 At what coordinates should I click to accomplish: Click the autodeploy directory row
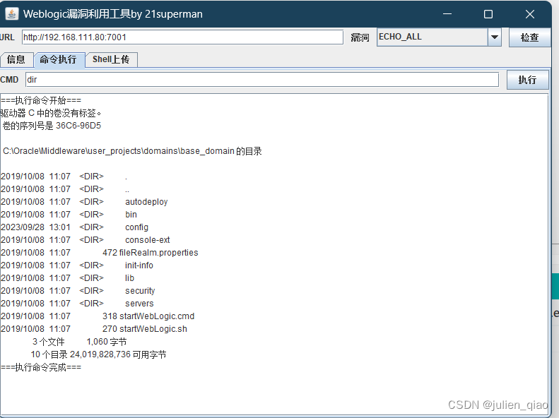[84, 202]
